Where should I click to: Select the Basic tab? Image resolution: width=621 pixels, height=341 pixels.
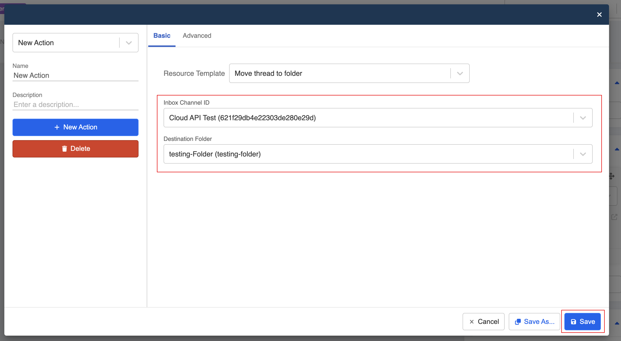click(162, 36)
